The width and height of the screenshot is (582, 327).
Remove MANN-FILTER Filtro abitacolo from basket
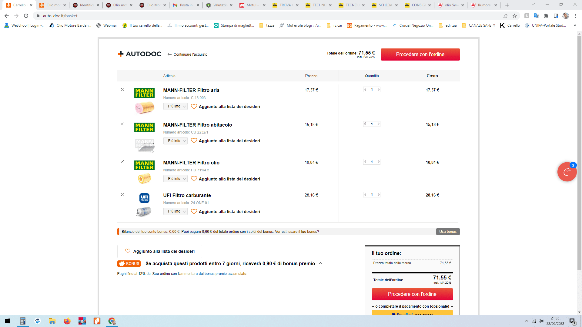(x=122, y=124)
